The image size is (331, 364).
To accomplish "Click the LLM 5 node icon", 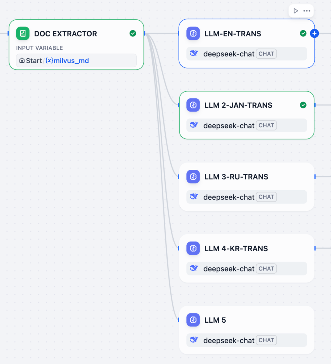I will click(x=193, y=320).
